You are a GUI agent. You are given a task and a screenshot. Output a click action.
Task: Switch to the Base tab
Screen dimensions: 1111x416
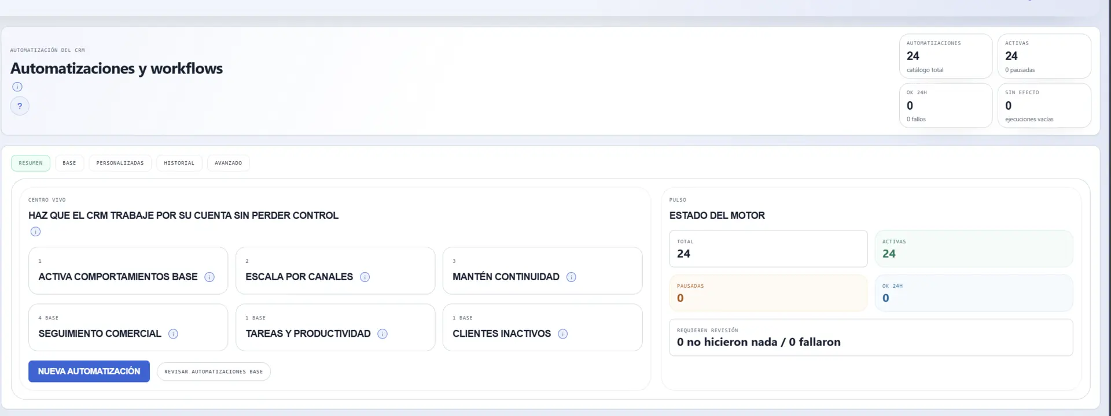69,163
